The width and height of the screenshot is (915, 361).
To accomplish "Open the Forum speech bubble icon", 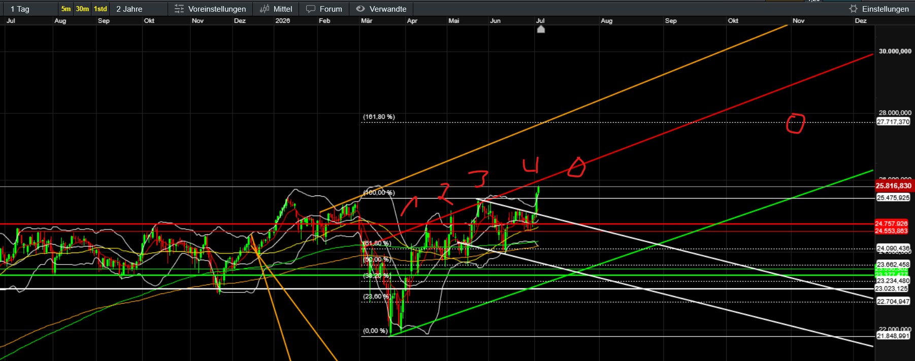I will (x=311, y=9).
